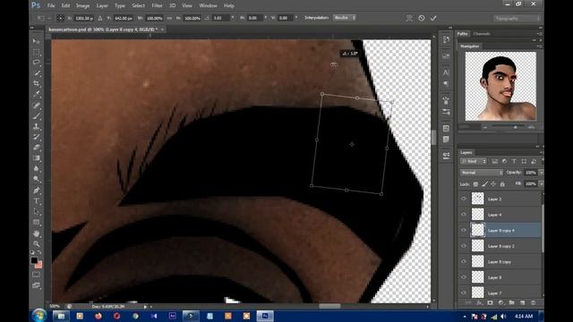Viewport: 573px width, 322px height.
Task: Select the Hand tool
Action: [x=36, y=233]
